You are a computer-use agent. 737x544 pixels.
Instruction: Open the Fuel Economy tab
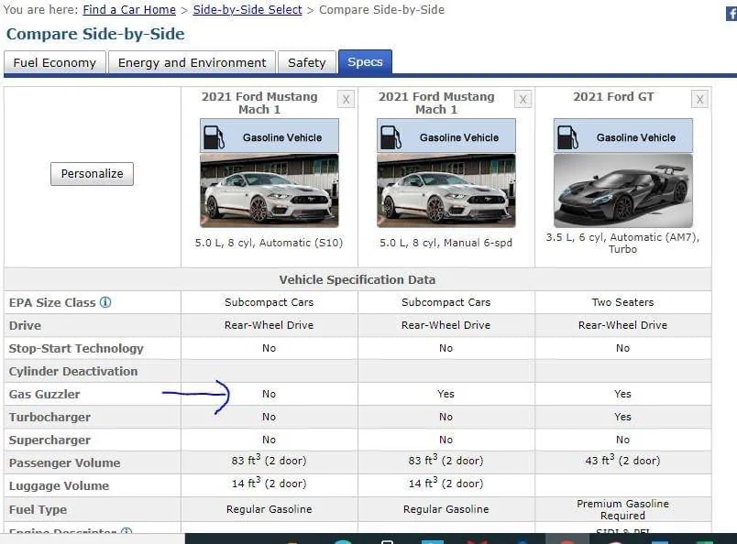(x=54, y=62)
